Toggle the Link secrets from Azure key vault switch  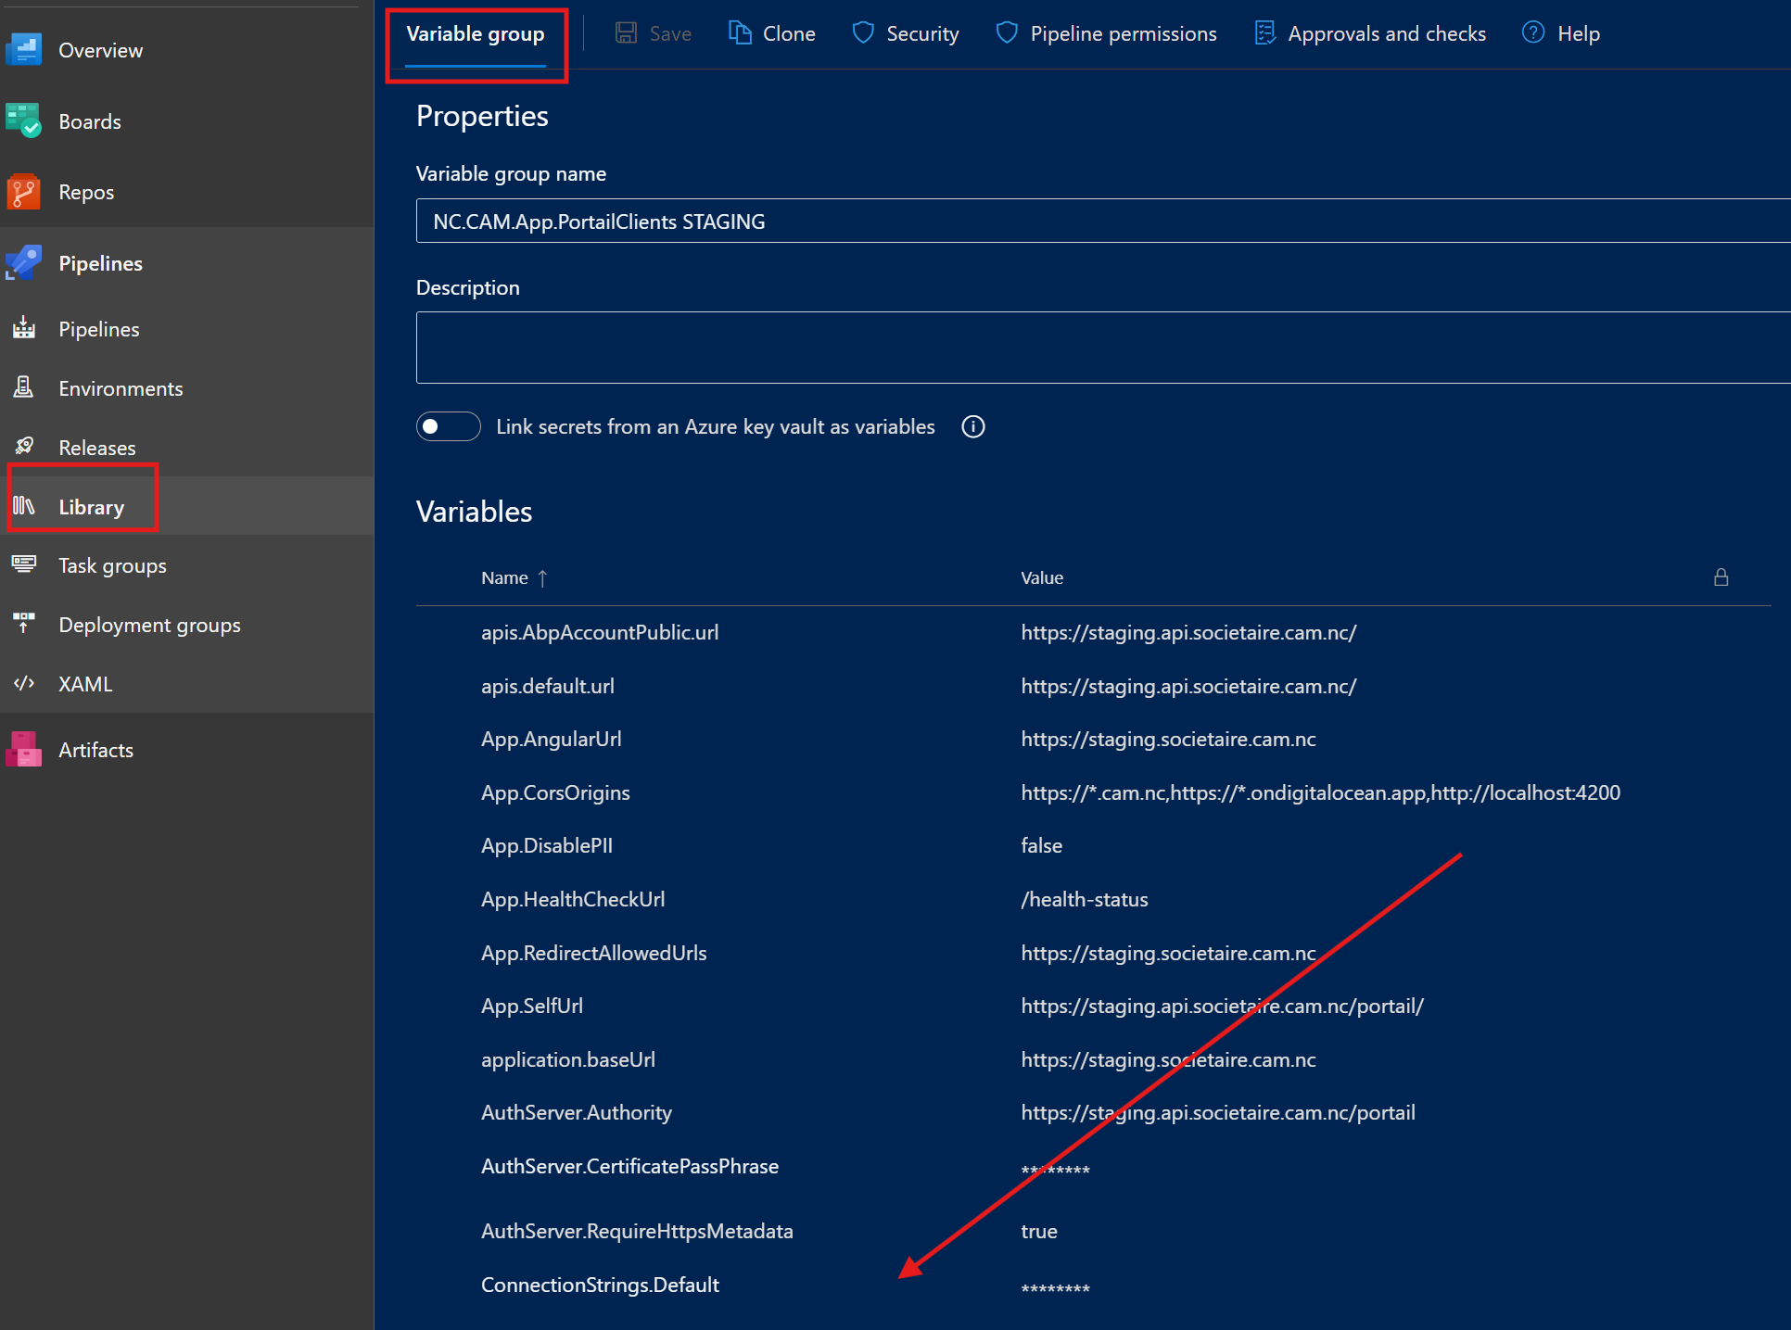click(448, 426)
